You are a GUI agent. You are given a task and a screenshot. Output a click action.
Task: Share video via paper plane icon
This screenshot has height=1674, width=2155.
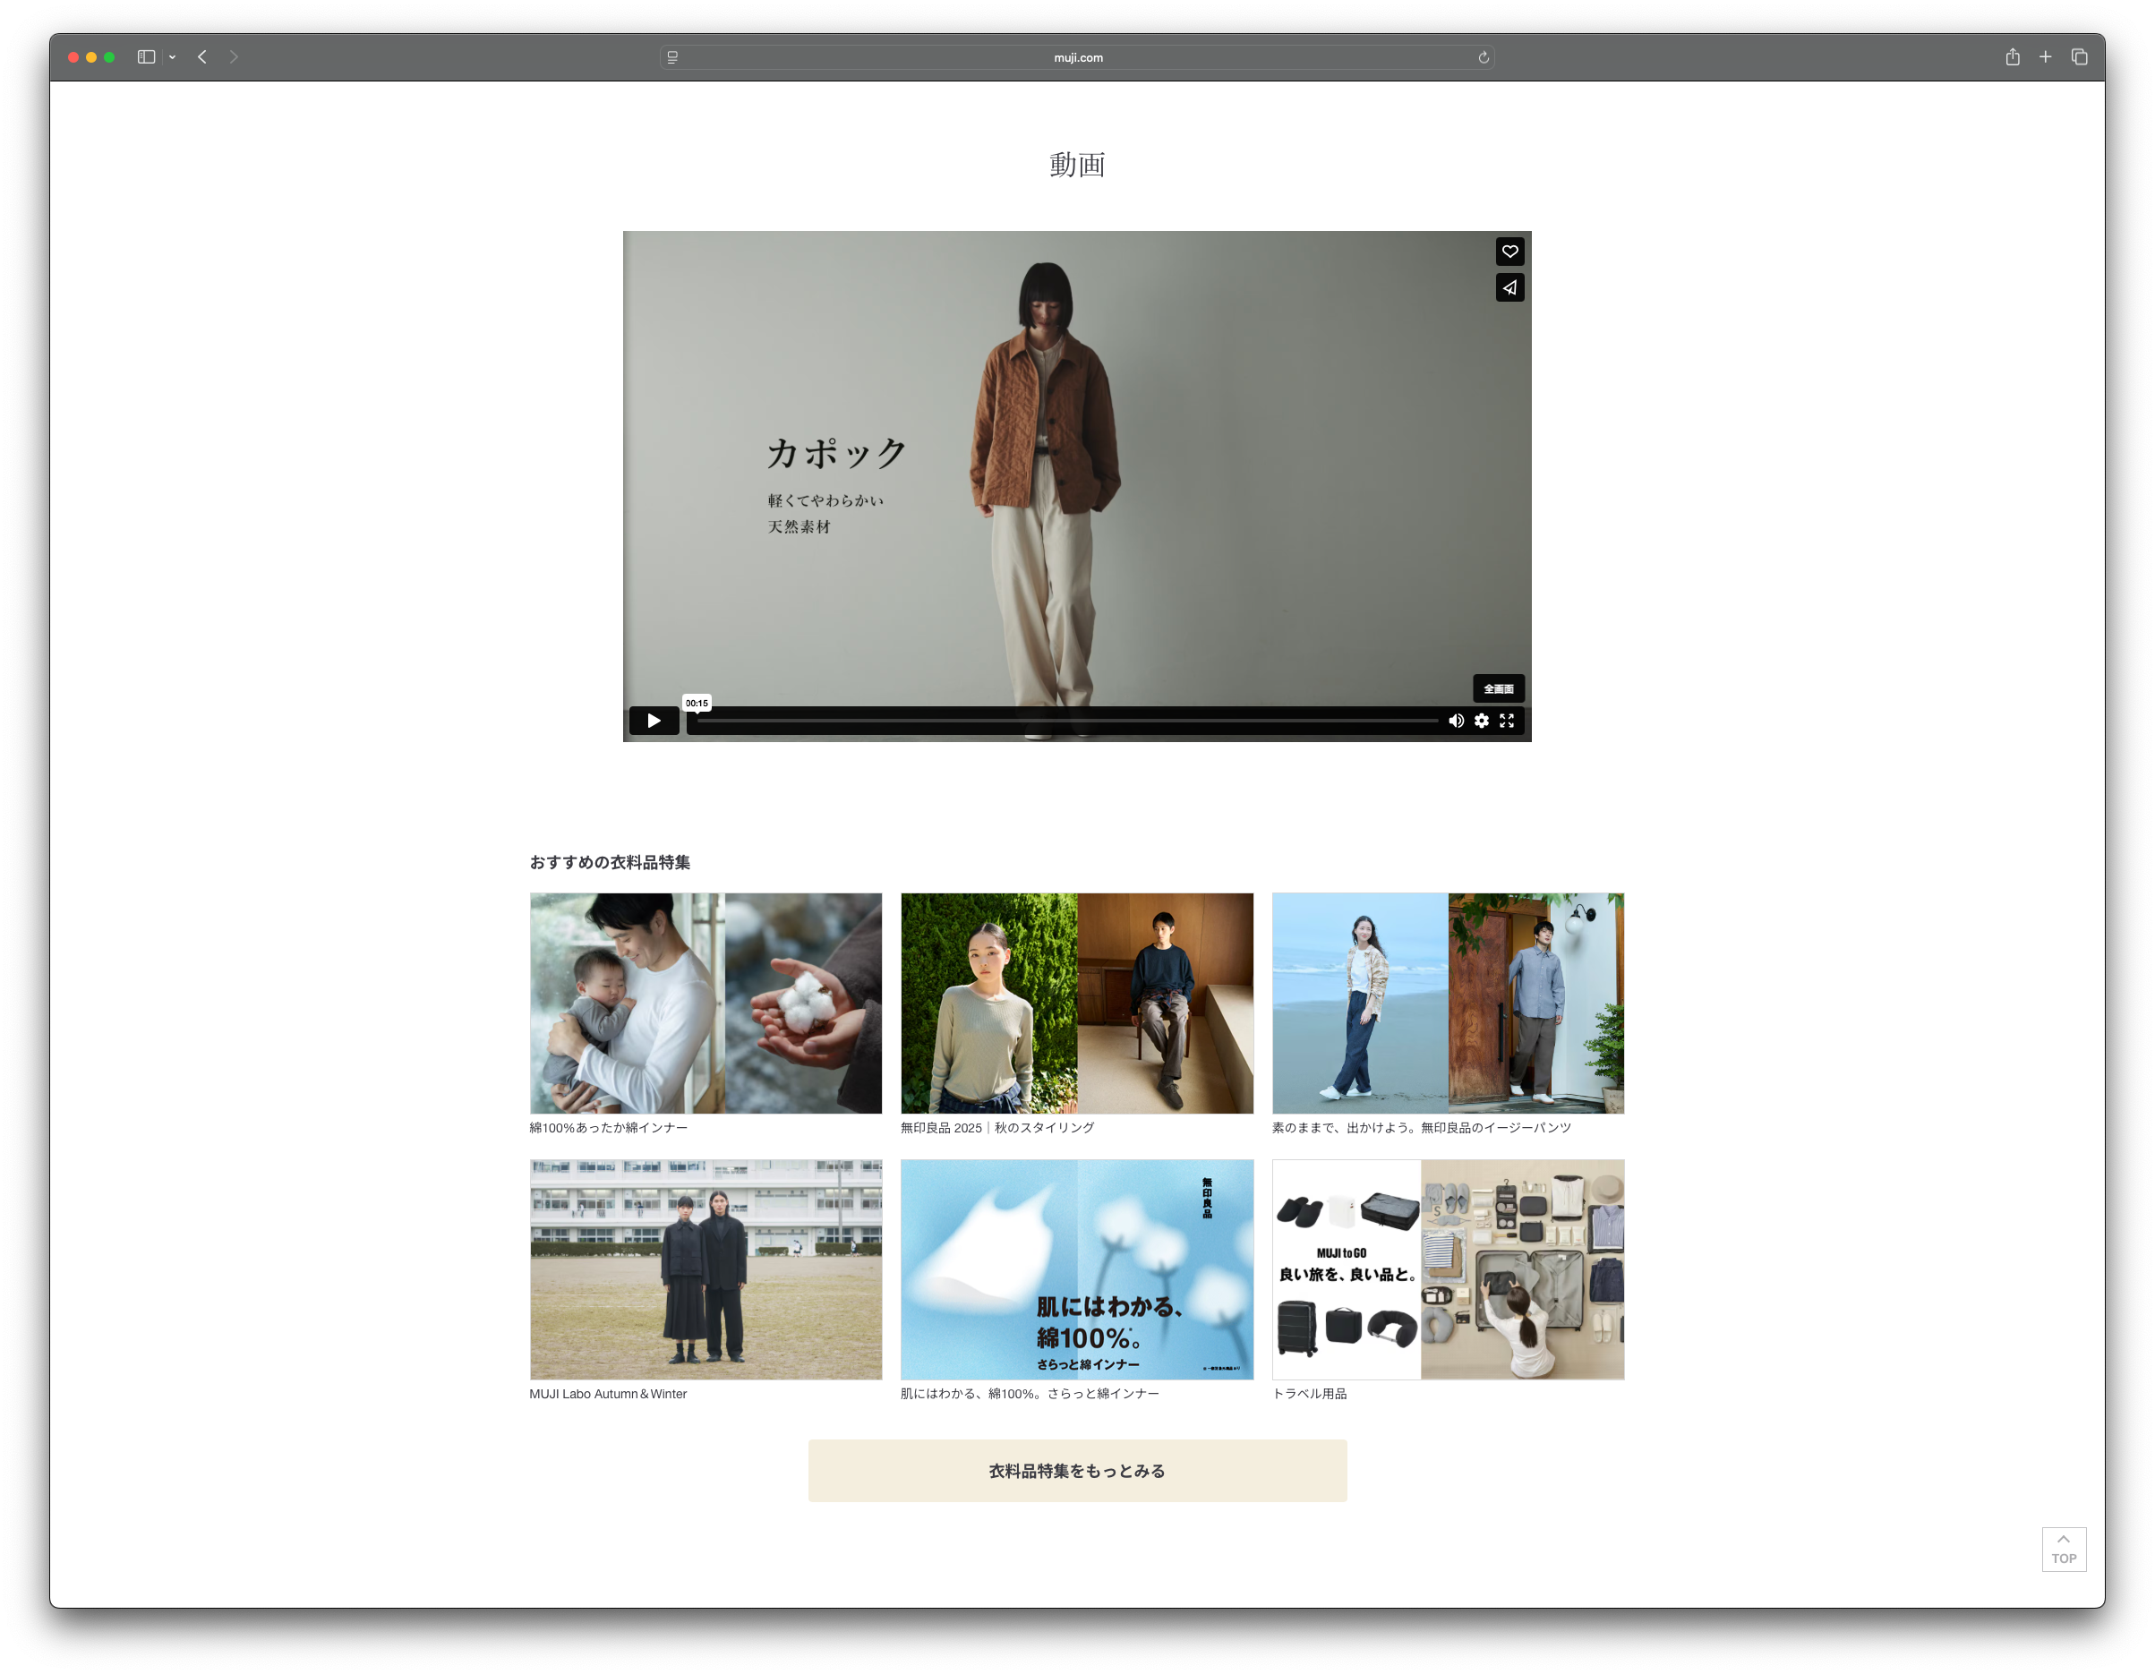point(1509,288)
